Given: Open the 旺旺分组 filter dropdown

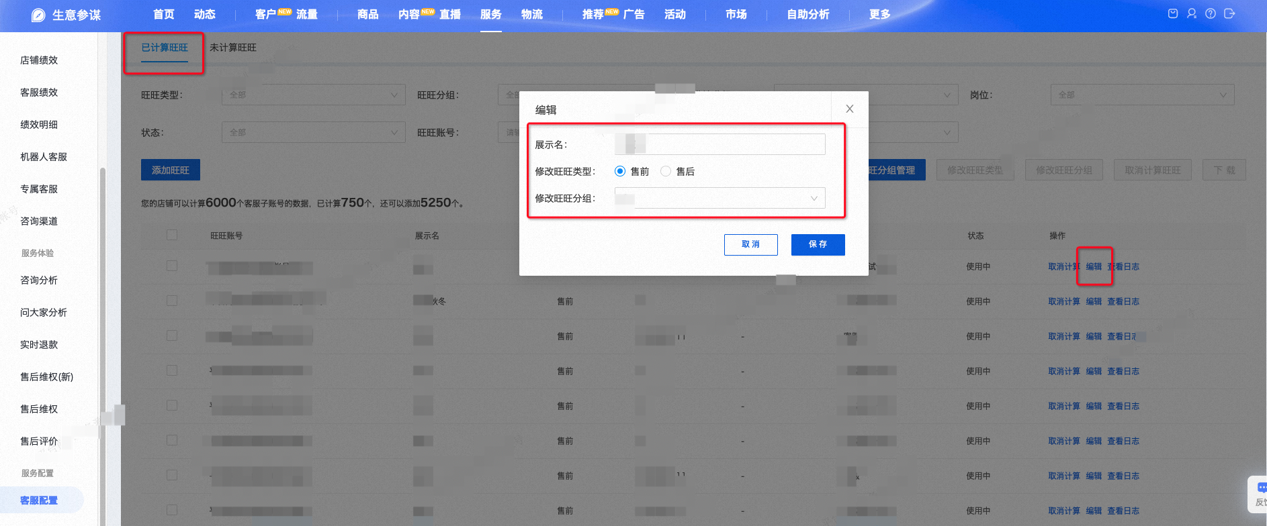Looking at the screenshot, I should 509,95.
